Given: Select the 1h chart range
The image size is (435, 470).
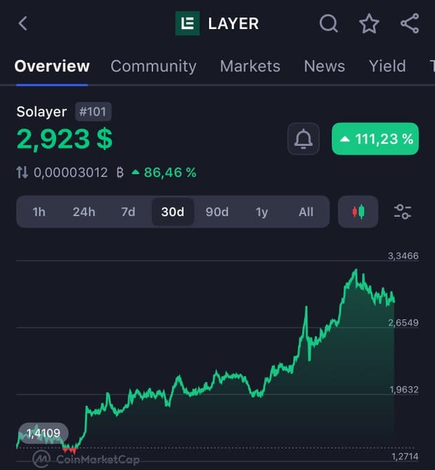Looking at the screenshot, I should [x=39, y=212].
